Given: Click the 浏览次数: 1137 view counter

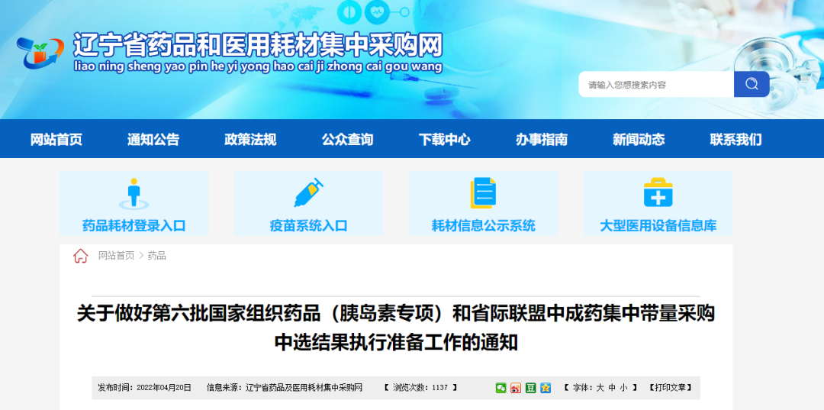Looking at the screenshot, I should 420,388.
